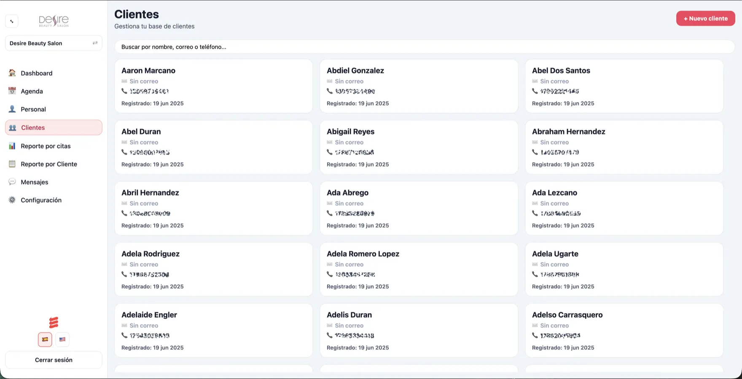742x379 pixels.
Task: Open Reporte por Cliente page
Action: coord(54,164)
